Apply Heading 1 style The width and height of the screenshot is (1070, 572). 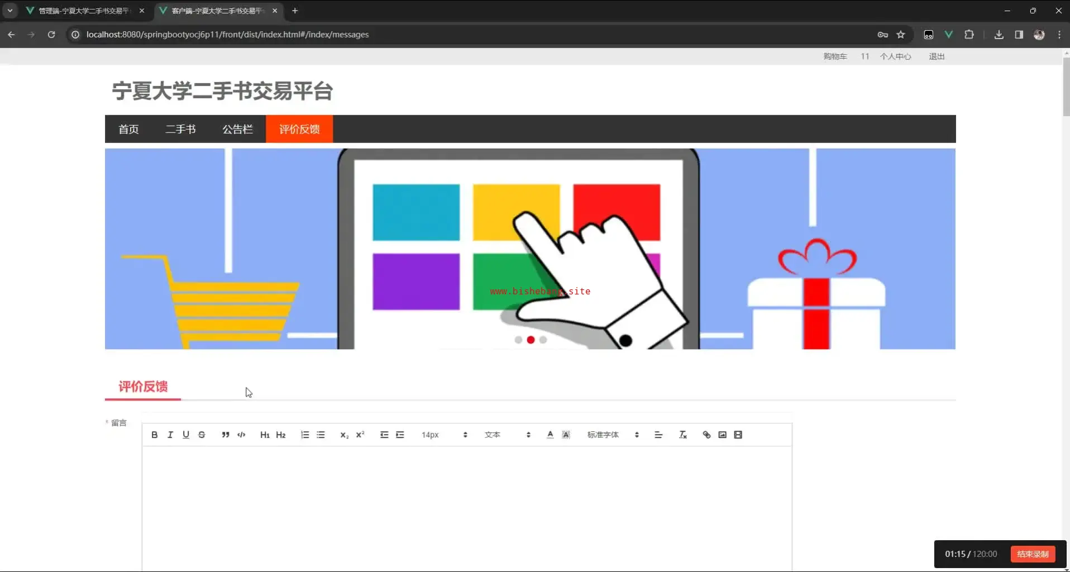[x=265, y=435]
